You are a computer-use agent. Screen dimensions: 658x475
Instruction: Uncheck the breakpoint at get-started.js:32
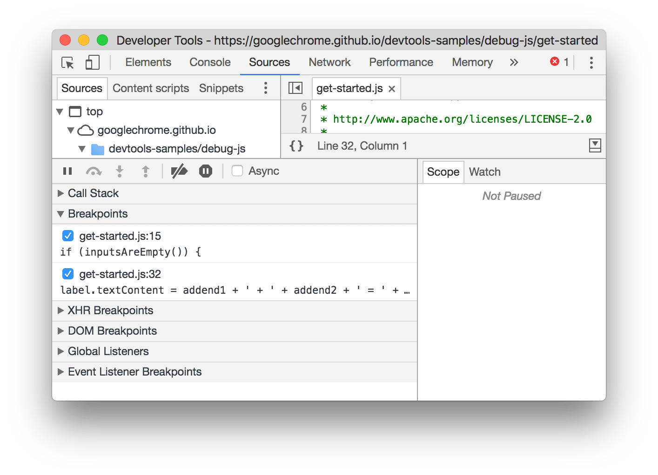67,274
